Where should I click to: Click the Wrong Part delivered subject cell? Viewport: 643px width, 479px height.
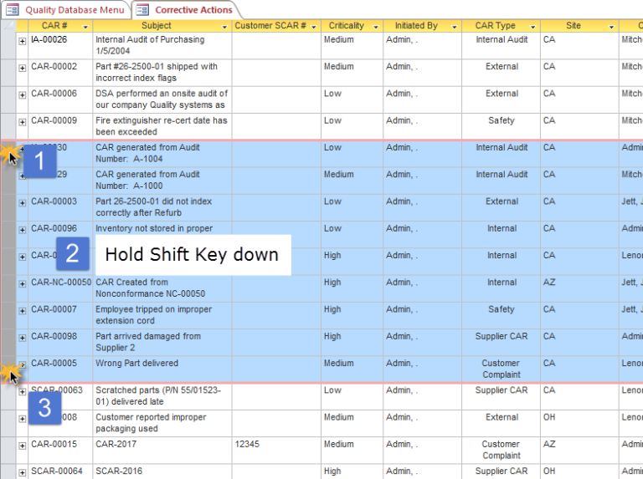click(x=162, y=364)
